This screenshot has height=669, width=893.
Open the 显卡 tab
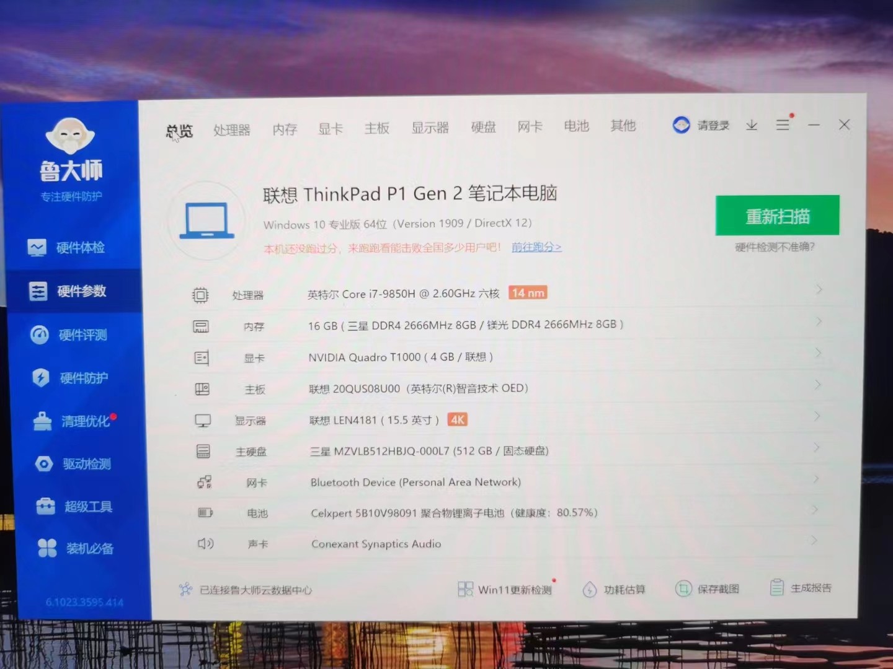(x=331, y=129)
